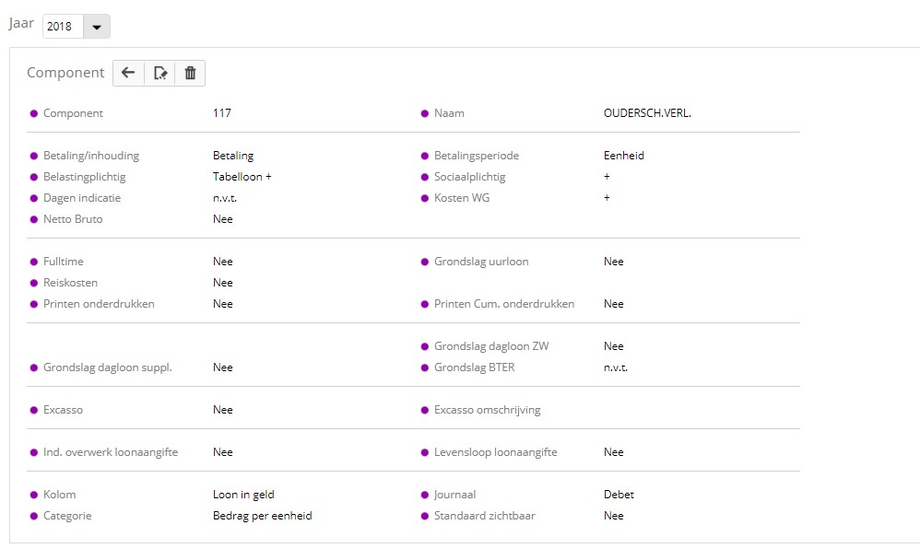
Task: Delete the component via the trash icon
Action: pos(190,74)
